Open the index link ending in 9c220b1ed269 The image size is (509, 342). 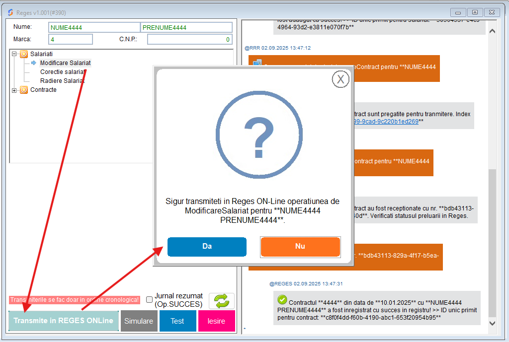coord(386,122)
